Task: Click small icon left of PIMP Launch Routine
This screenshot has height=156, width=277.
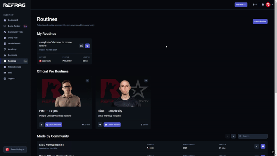Action: point(42,125)
